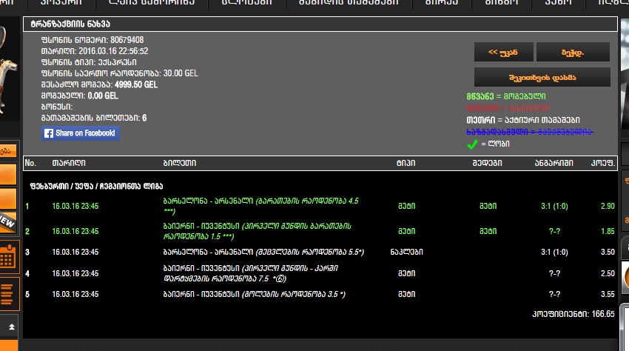Click the odds value '1.85'
This screenshot has width=629, height=351.
pos(608,231)
